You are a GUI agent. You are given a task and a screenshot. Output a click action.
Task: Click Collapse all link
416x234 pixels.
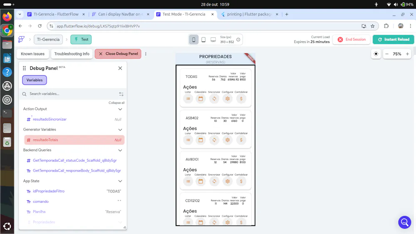coord(116,103)
